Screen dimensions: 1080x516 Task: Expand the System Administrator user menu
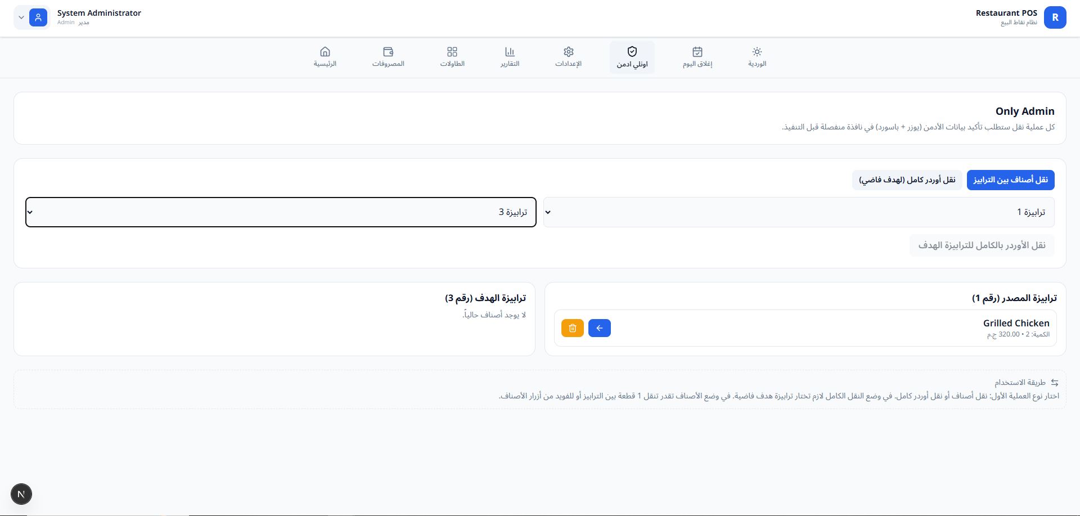pos(21,17)
